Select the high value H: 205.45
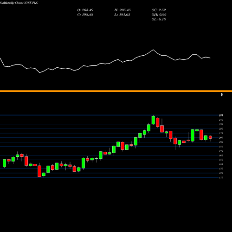 tap(122, 10)
